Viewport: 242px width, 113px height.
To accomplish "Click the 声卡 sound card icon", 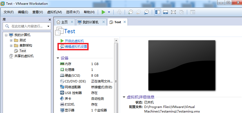I will click(x=62, y=99).
